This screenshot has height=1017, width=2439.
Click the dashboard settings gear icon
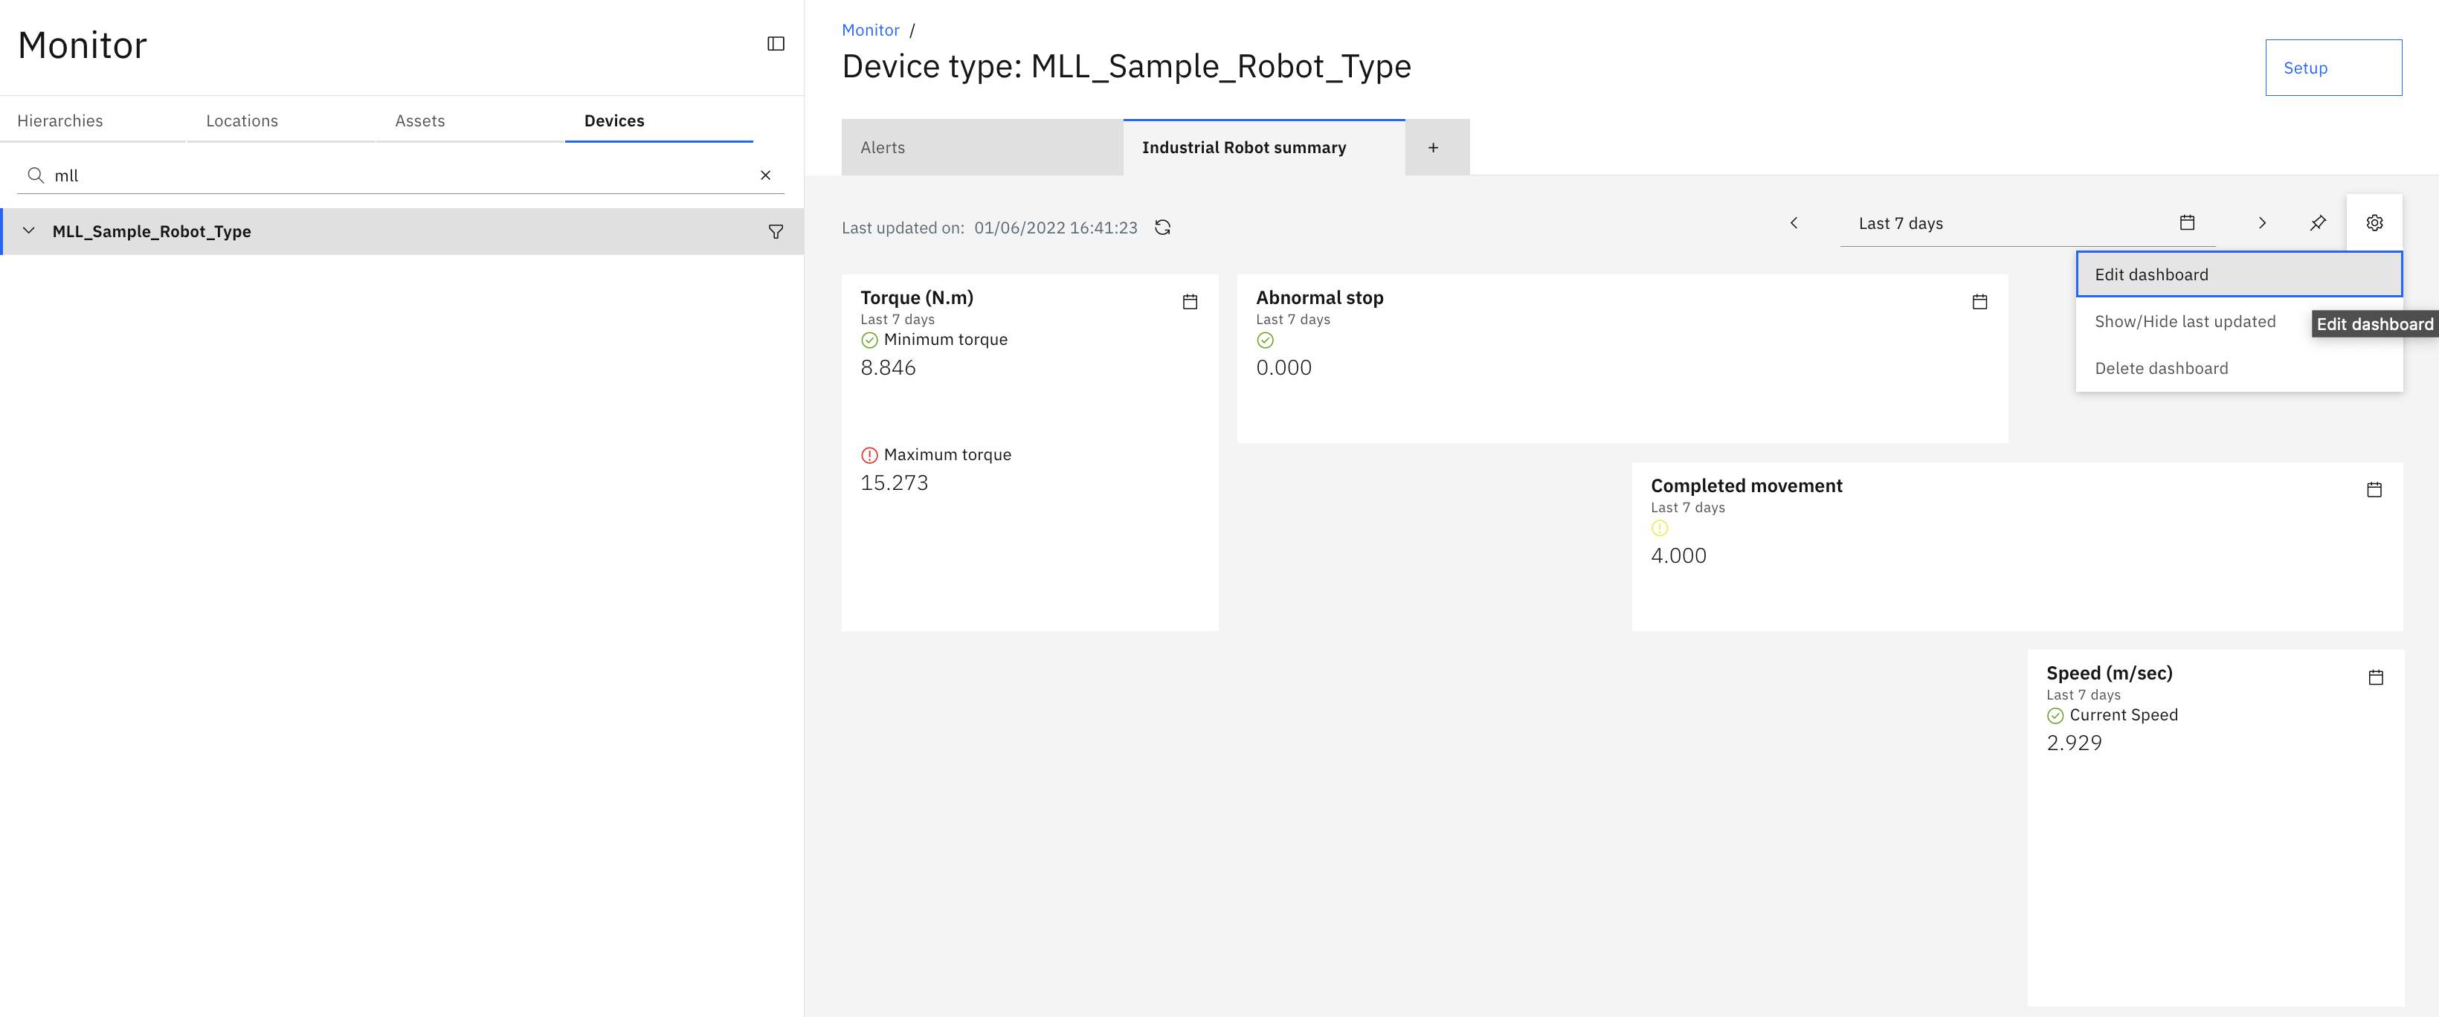[x=2374, y=222]
